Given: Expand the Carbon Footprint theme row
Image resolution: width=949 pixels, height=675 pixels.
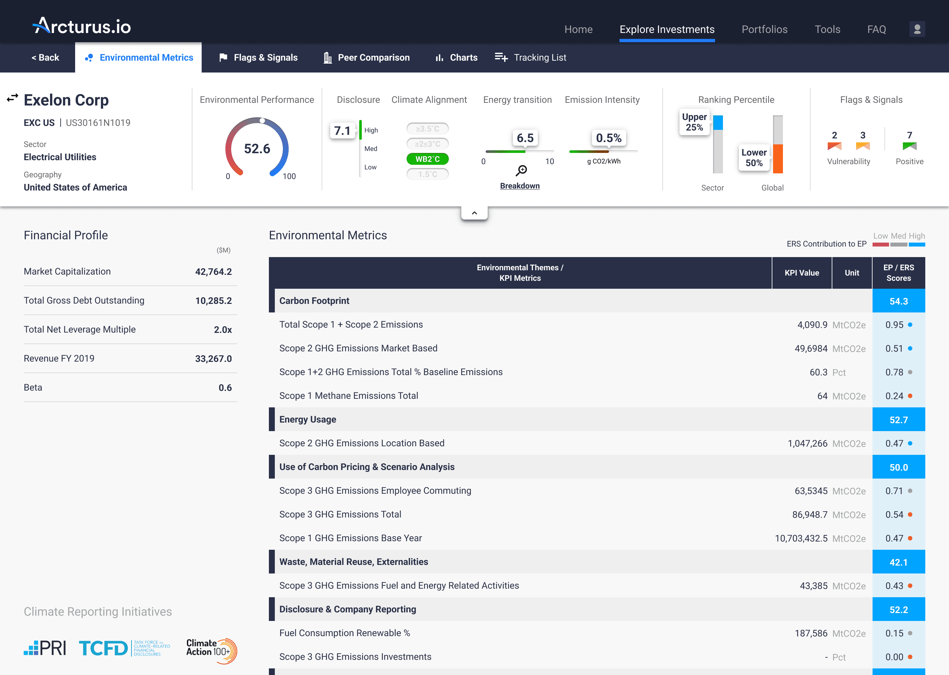Looking at the screenshot, I should [x=314, y=301].
